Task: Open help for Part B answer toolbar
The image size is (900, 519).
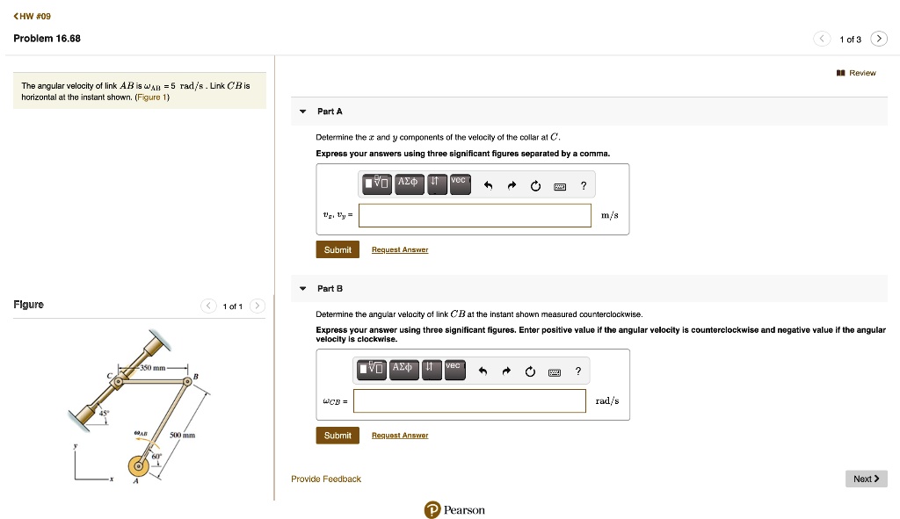Action: tap(577, 371)
